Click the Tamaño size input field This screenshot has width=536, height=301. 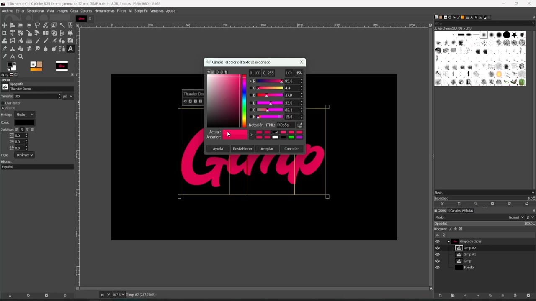coord(37,96)
